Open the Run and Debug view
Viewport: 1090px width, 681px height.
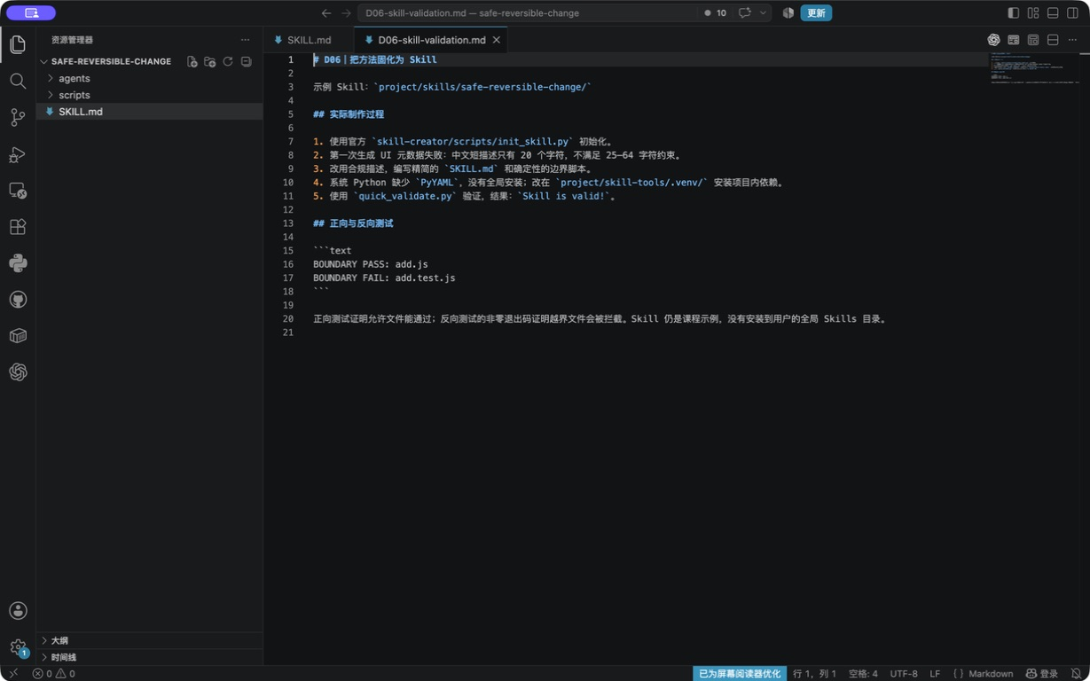(18, 154)
